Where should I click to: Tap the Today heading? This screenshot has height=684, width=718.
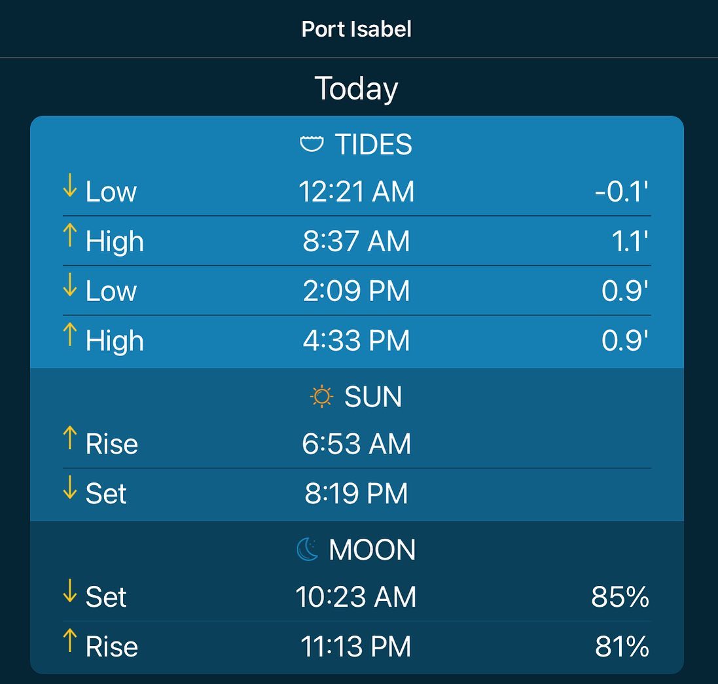[x=356, y=89]
